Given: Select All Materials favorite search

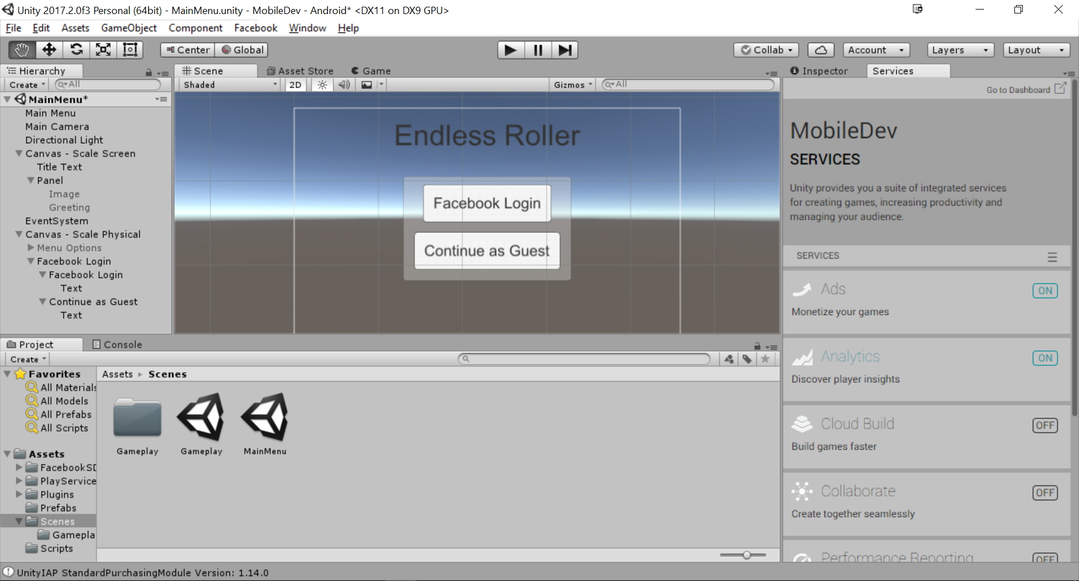Looking at the screenshot, I should 61,387.
